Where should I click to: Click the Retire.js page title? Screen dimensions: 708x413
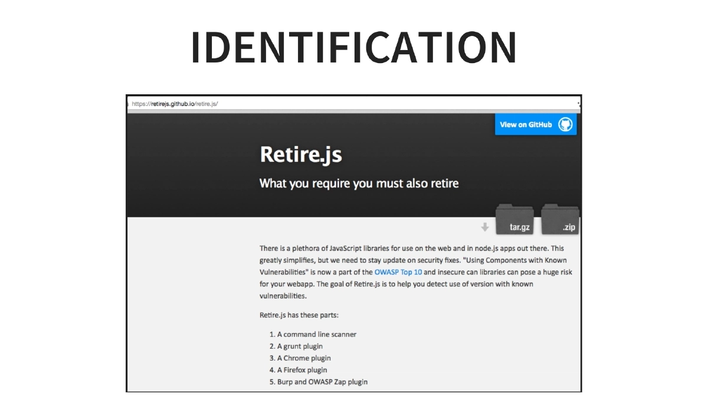coord(300,155)
